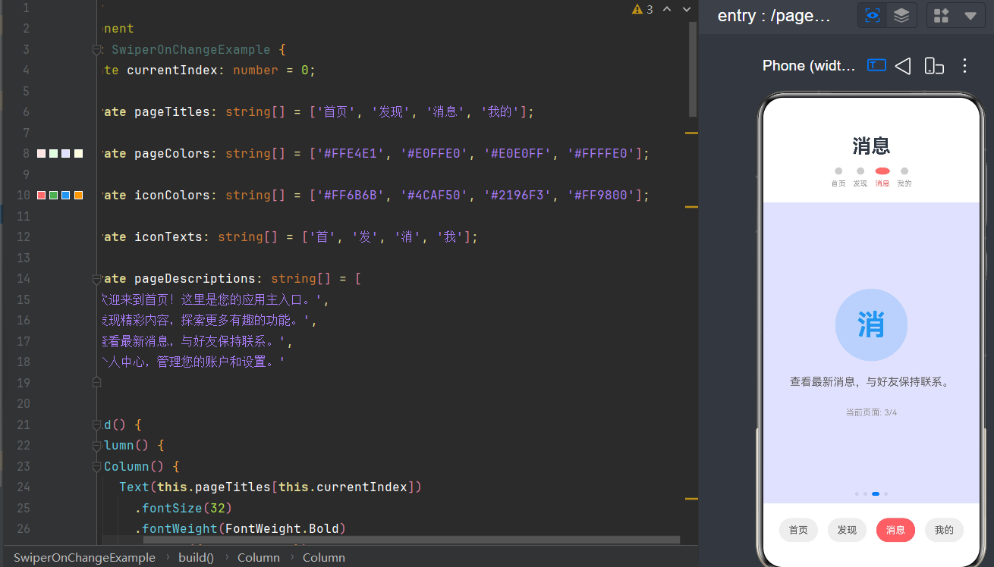Click FontWeight.Bold on line 26
Image resolution: width=994 pixels, height=567 pixels.
[x=282, y=529]
